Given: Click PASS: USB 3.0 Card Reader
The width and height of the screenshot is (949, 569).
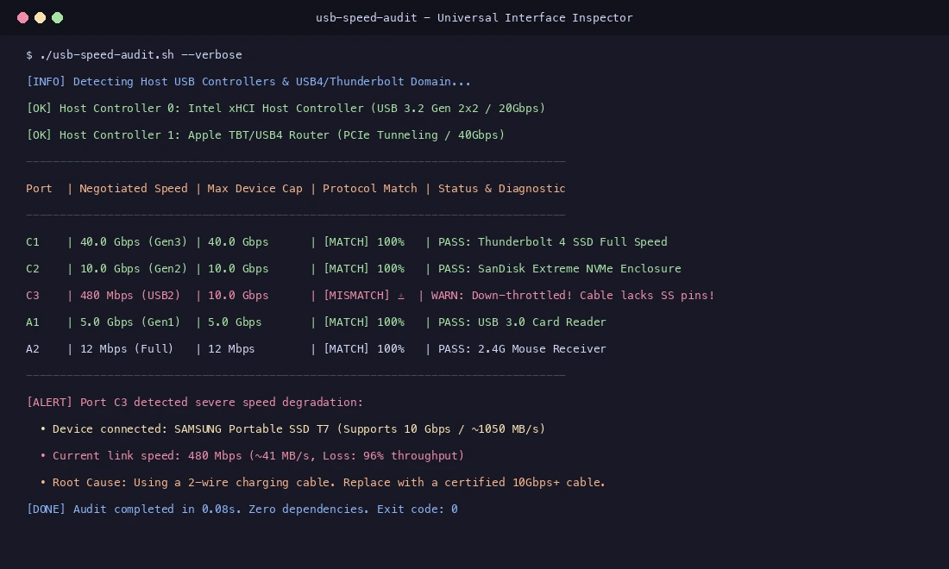Looking at the screenshot, I should click(x=522, y=322).
